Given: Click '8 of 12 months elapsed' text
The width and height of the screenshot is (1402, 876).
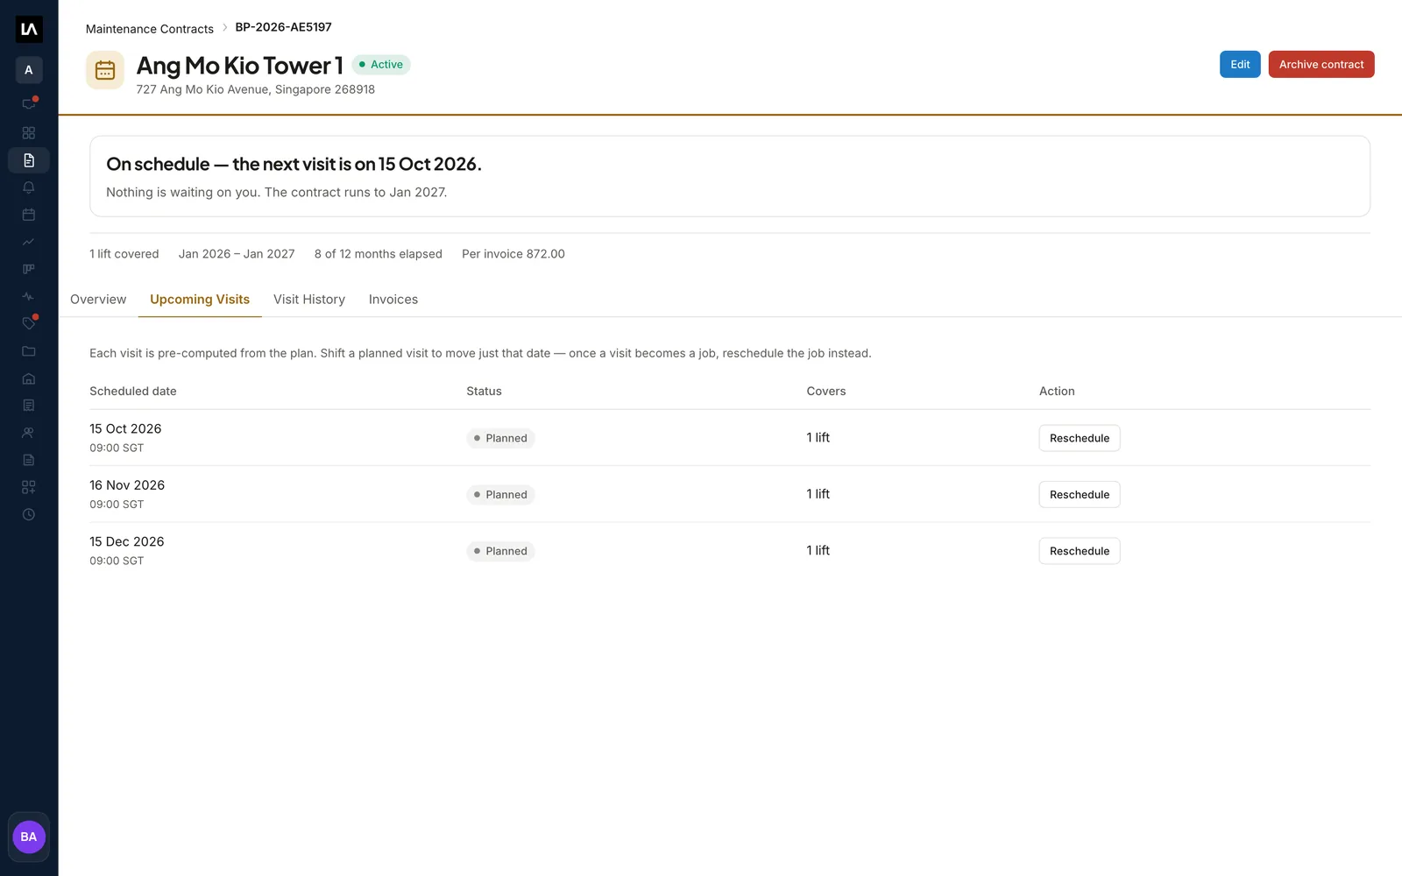Looking at the screenshot, I should click(379, 254).
